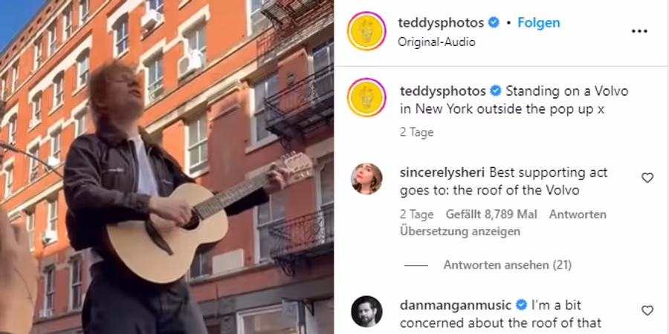
Task: Click the video of guitarist to pause
Action: tap(167, 167)
